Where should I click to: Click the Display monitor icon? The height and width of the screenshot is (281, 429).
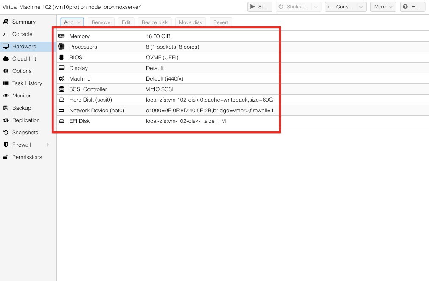coord(62,68)
